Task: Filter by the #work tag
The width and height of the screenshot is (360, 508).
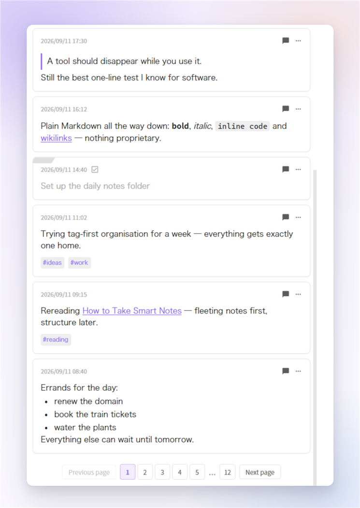Action: point(79,263)
